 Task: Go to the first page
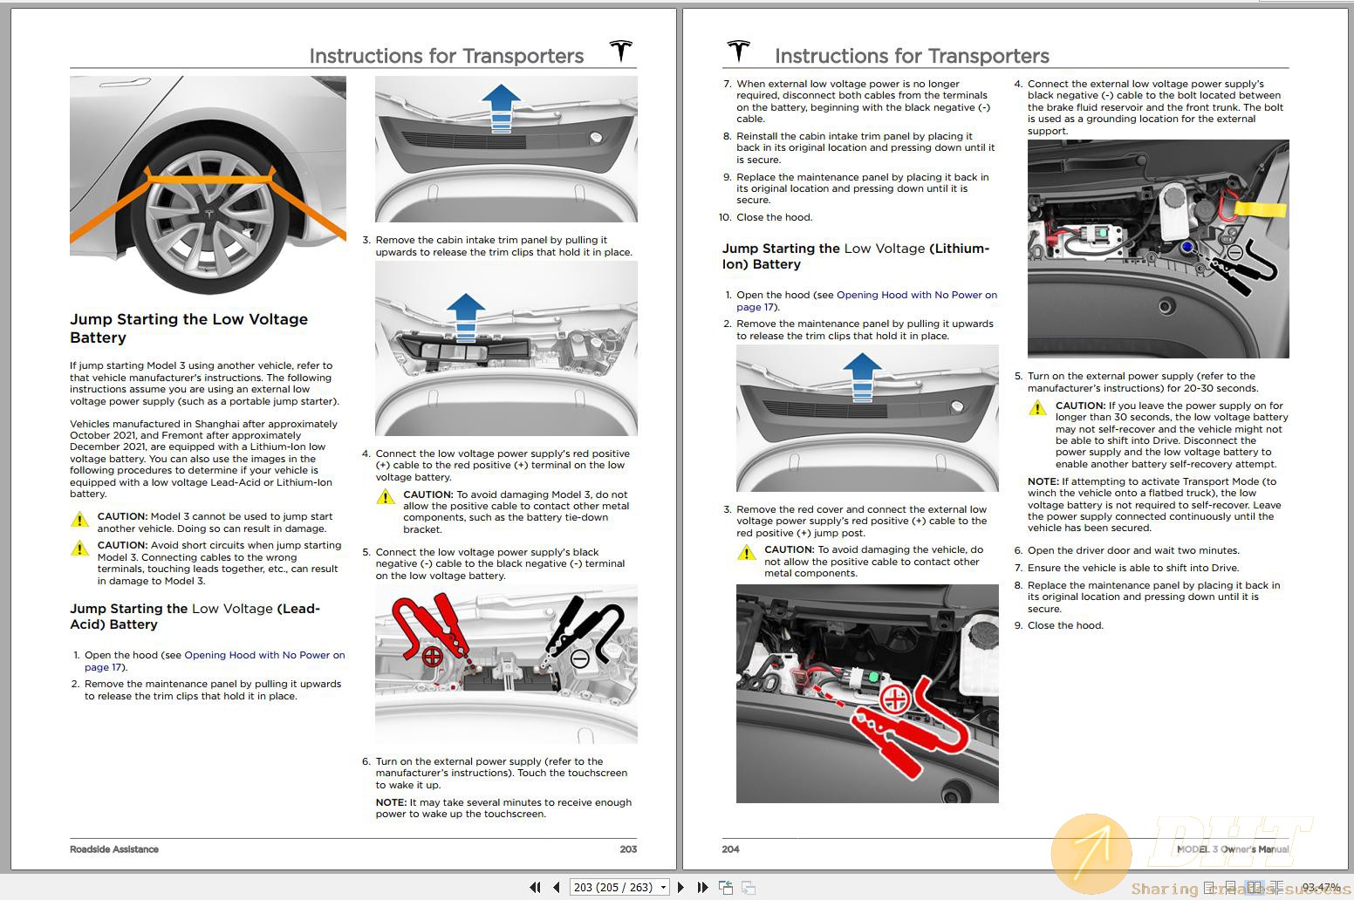[535, 887]
